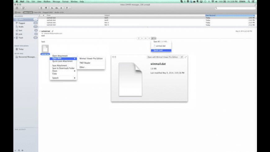Click the Flag toolbar button
This screenshot has height=152, width=270.
[x=67, y=8]
